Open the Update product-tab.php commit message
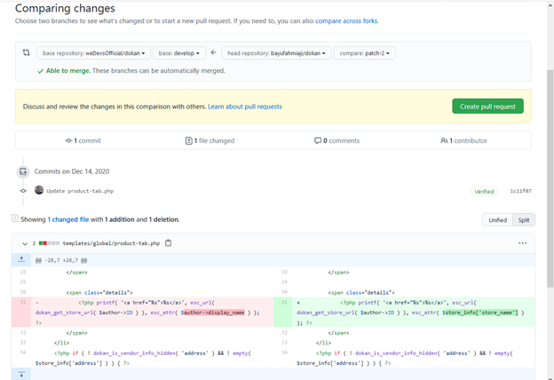Screen dimensions: 554x380 [80, 191]
